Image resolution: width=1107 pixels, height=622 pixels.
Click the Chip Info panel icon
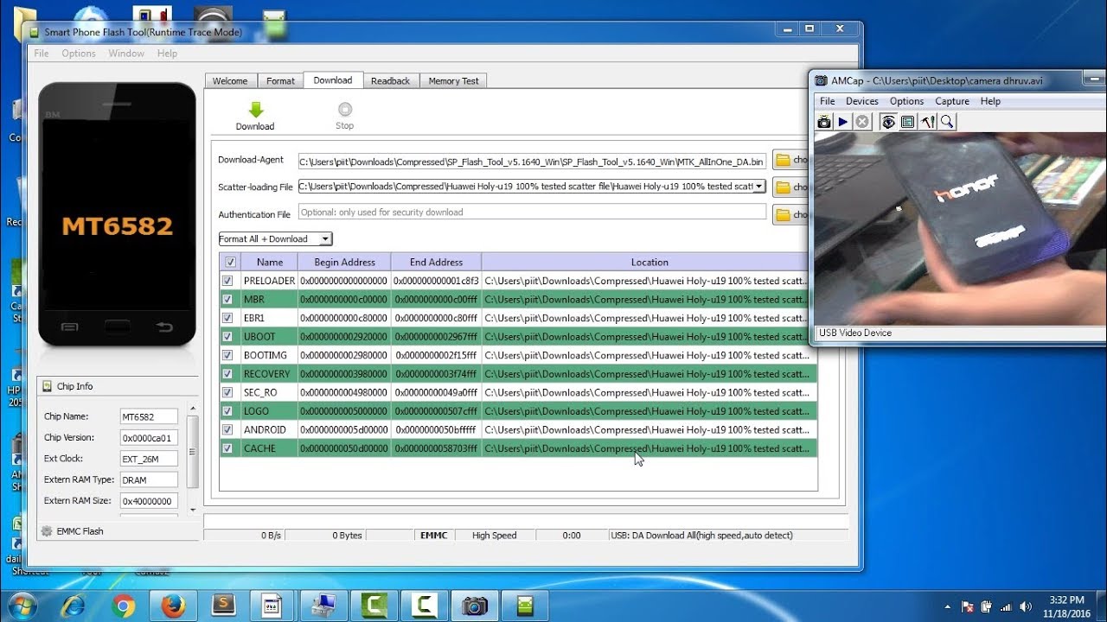[47, 386]
